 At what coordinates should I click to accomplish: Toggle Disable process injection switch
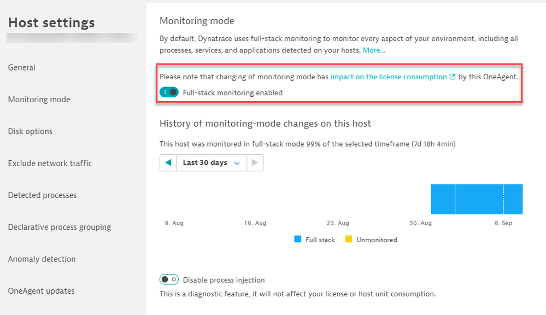169,279
